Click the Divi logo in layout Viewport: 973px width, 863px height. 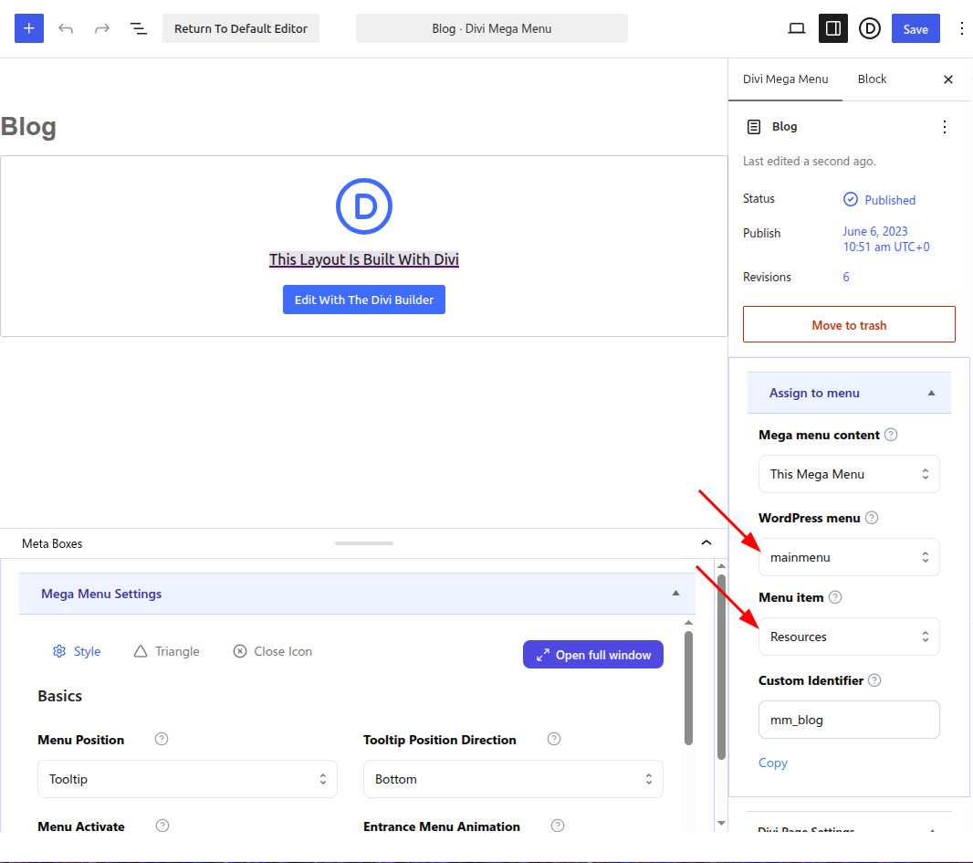(364, 206)
